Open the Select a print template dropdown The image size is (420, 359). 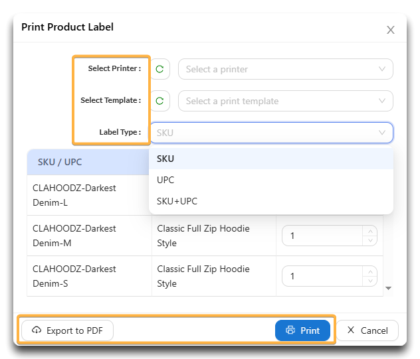point(286,101)
